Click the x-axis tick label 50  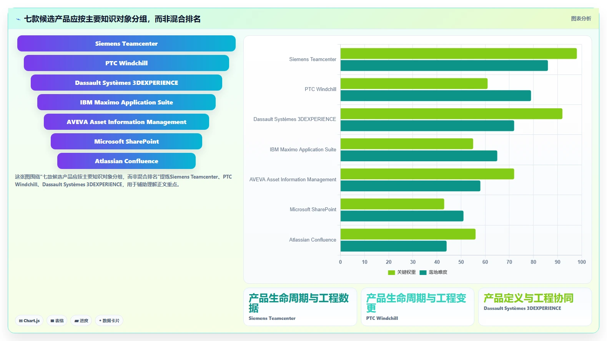click(461, 262)
